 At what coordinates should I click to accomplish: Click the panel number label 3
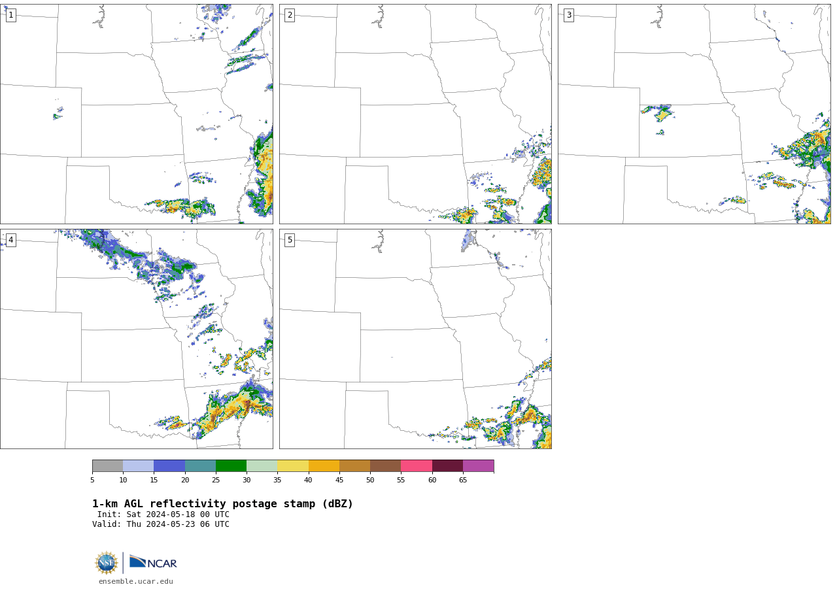[568, 15]
